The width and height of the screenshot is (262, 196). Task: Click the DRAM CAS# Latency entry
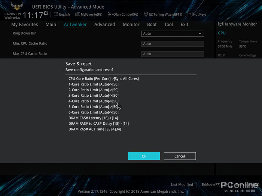(93, 118)
